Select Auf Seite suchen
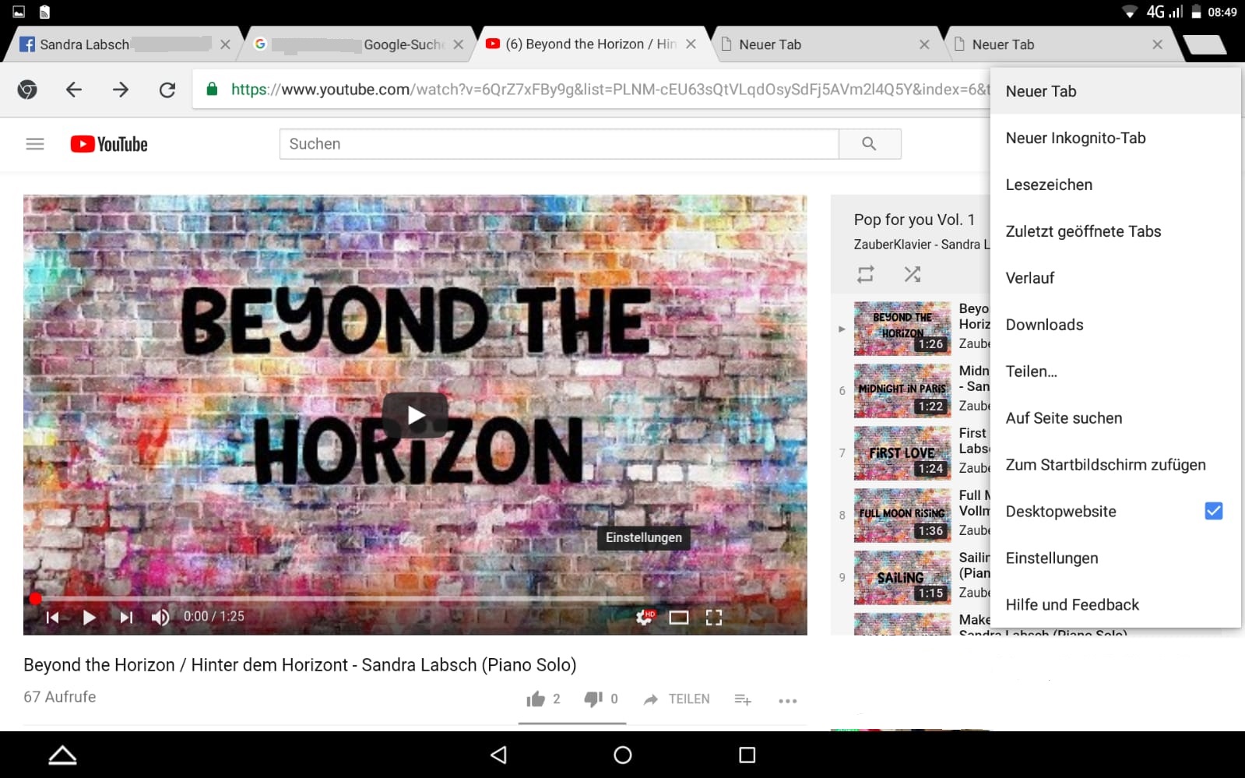1245x778 pixels. (x=1115, y=418)
